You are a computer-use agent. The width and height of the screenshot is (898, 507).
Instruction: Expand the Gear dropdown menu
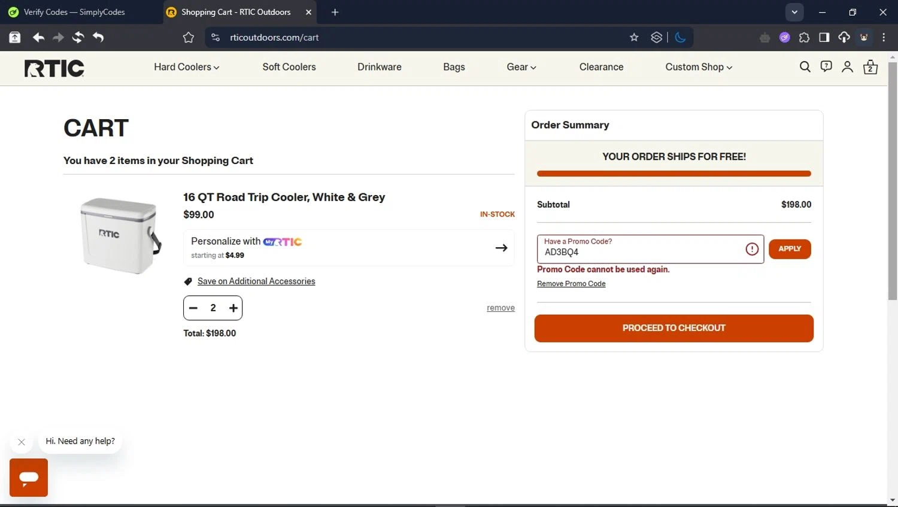[x=521, y=67]
